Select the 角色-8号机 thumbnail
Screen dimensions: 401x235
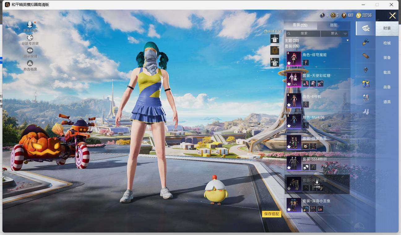click(294, 101)
